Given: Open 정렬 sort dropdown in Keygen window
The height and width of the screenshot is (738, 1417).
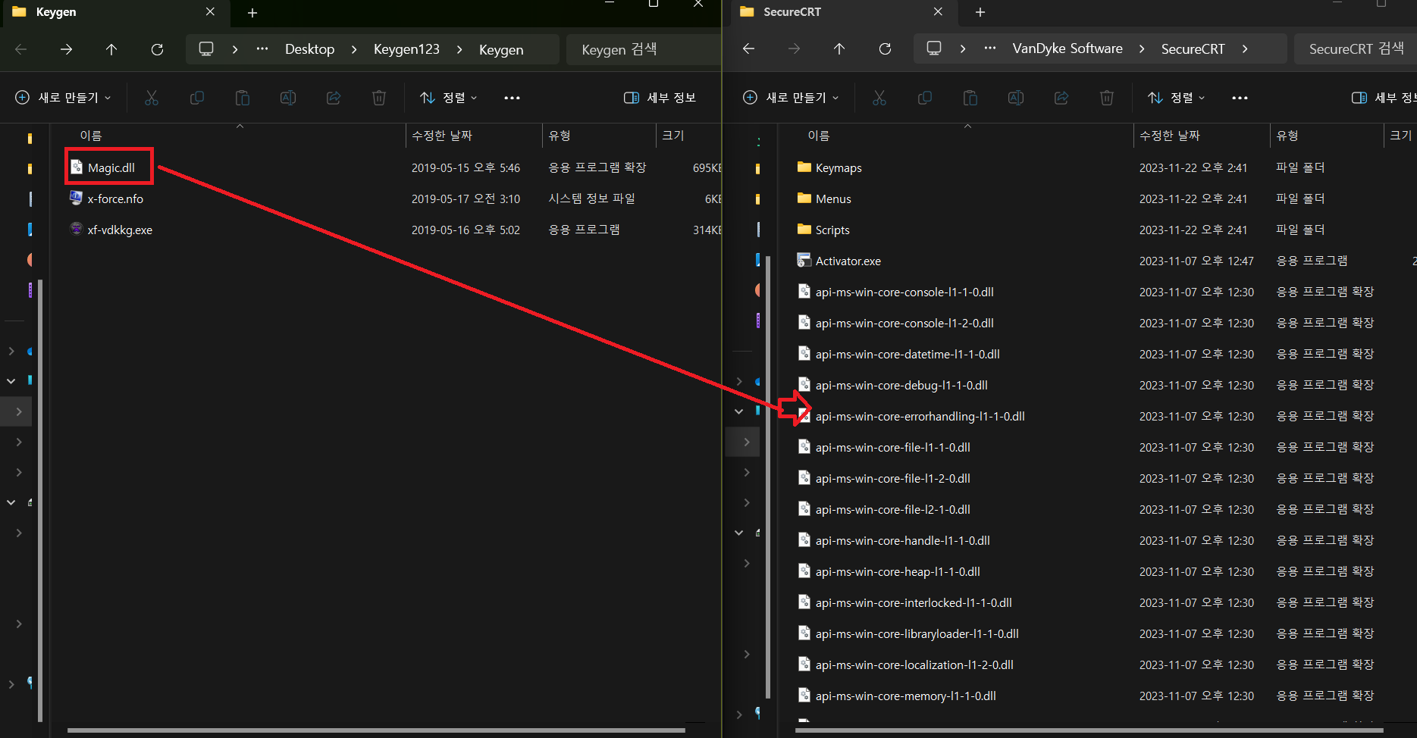Looking at the screenshot, I should (x=449, y=98).
